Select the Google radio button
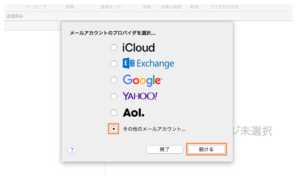 [x=114, y=80]
